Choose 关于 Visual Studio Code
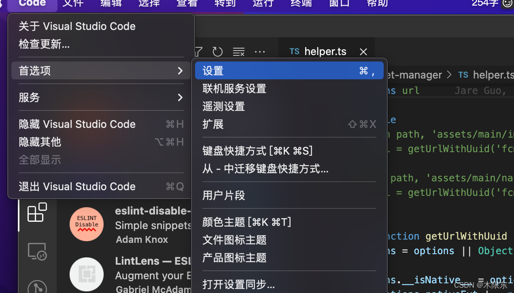This screenshot has width=514, height=293. tap(101, 26)
